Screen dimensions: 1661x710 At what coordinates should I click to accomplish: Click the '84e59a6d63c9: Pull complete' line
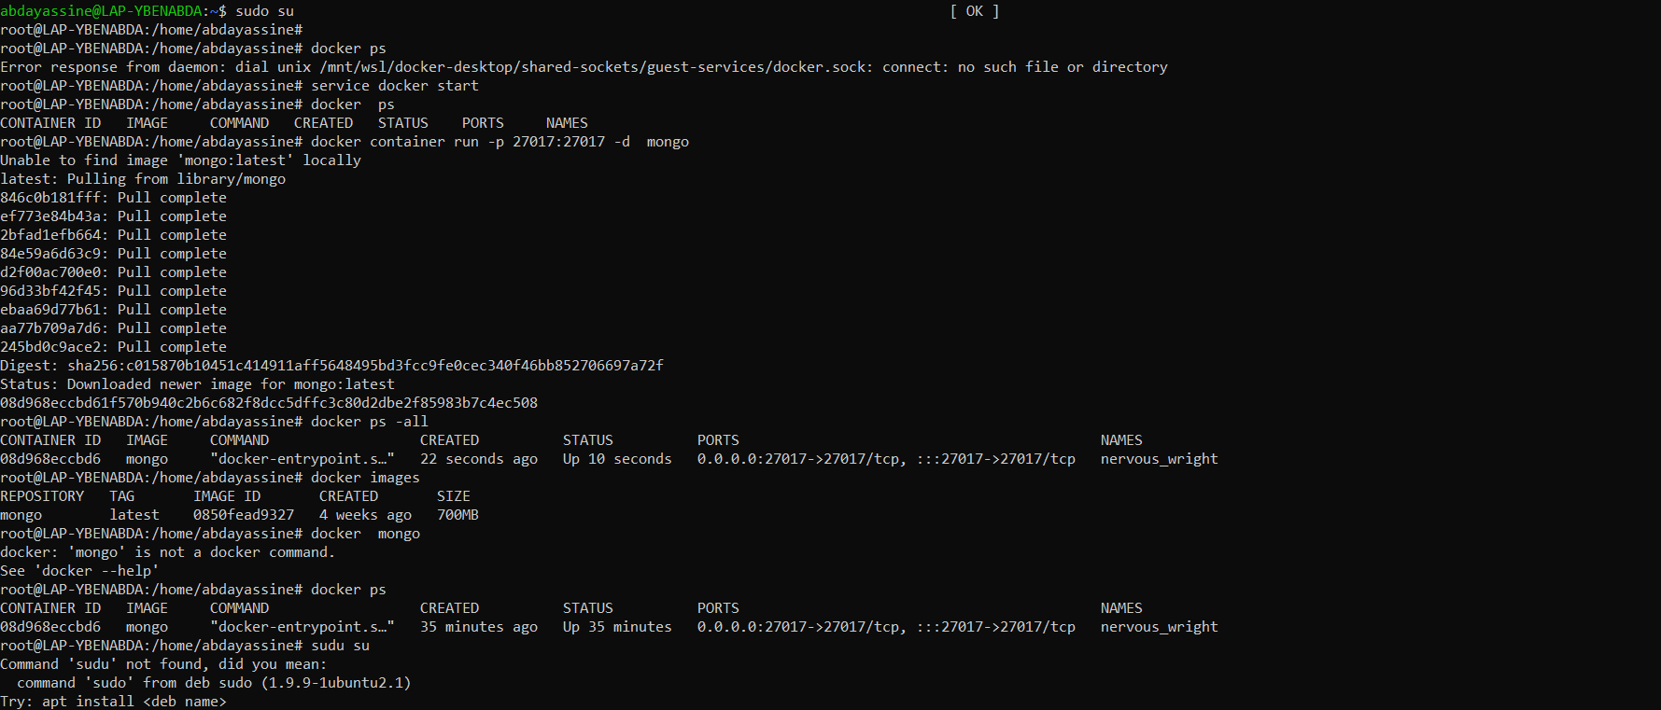click(x=113, y=254)
